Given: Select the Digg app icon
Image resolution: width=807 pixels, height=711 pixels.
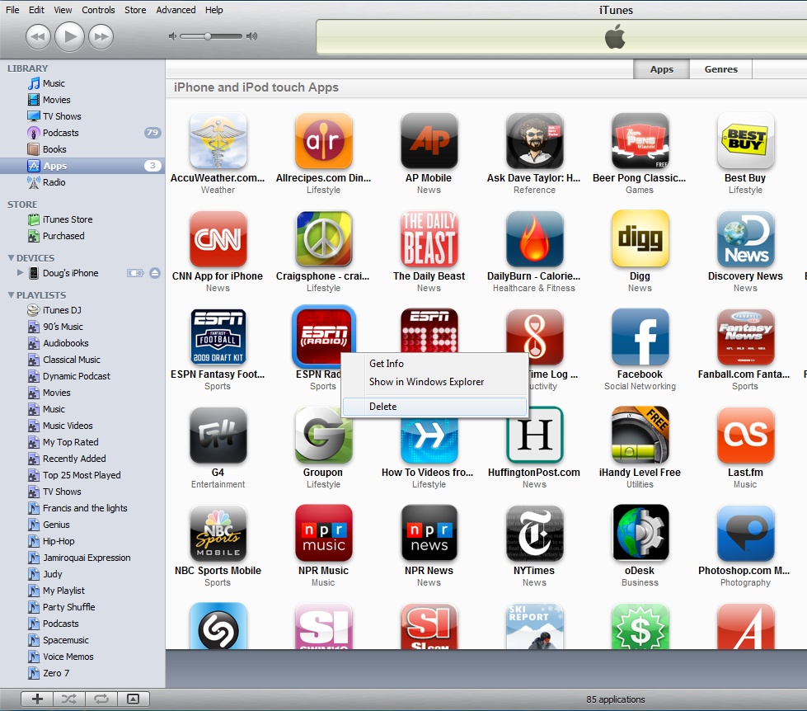Looking at the screenshot, I should click(x=640, y=239).
